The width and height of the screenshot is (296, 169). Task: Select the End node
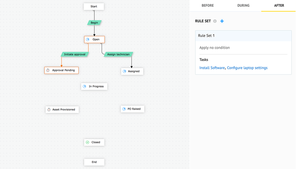tap(94, 162)
